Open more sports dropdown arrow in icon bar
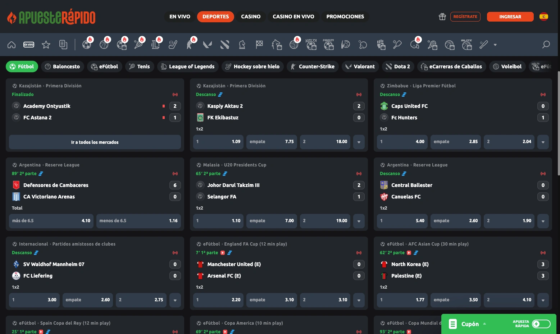This screenshot has height=334, width=560. (495, 45)
